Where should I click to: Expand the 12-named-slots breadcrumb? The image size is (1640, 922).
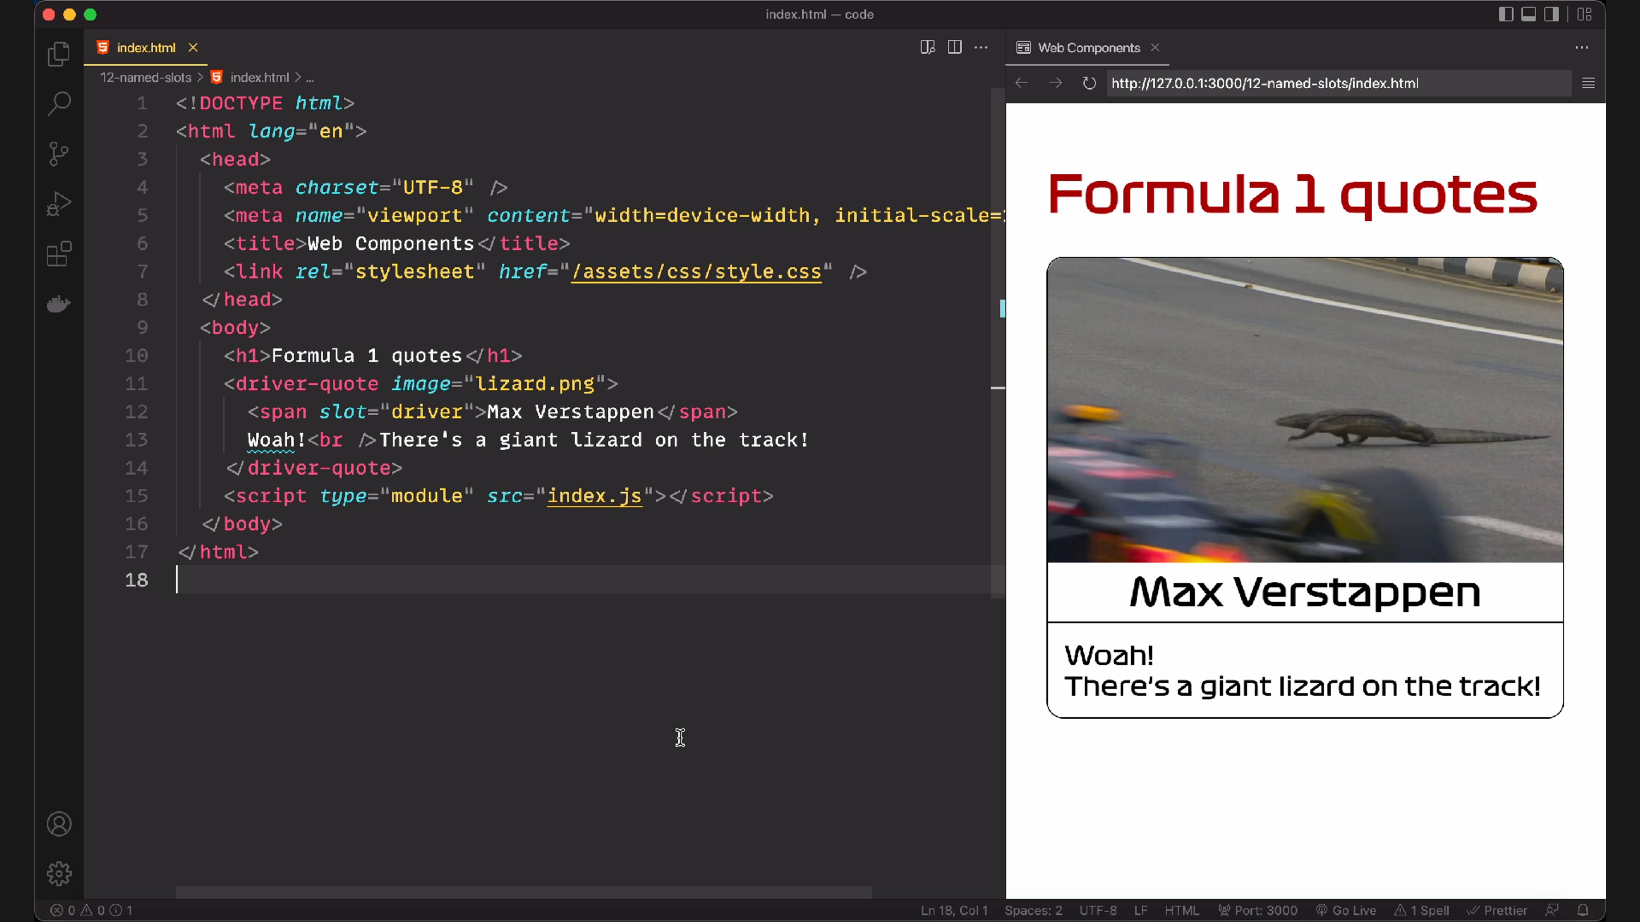(x=145, y=78)
